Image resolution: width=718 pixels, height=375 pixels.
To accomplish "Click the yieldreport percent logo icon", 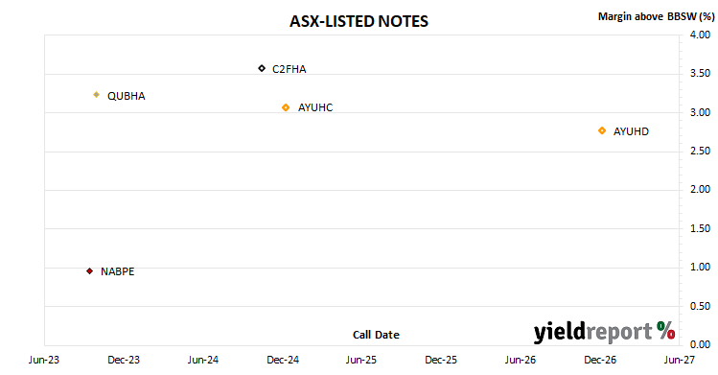I will point(666,330).
